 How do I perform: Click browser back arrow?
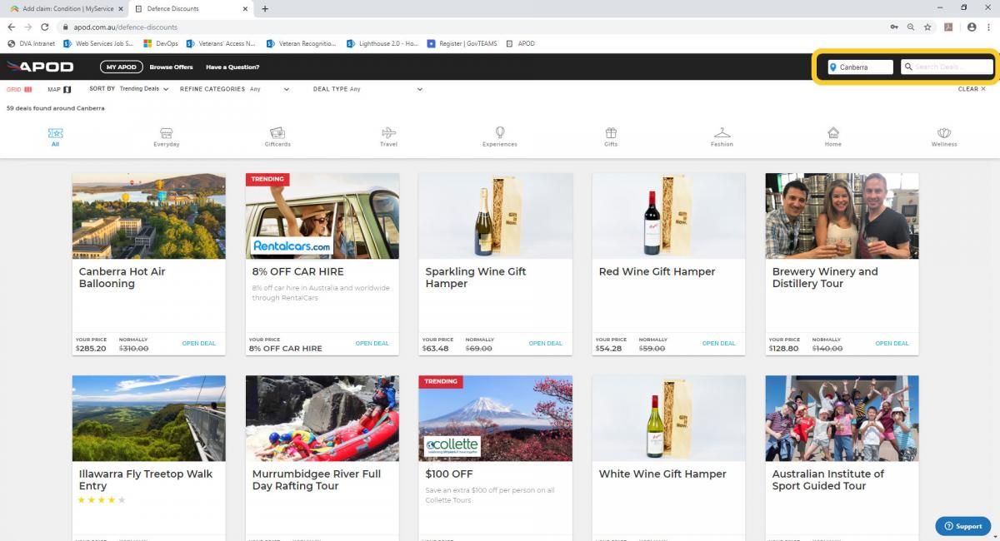12,27
